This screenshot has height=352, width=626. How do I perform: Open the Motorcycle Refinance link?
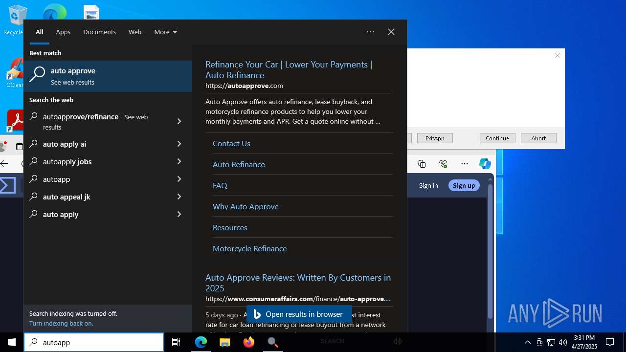click(x=249, y=248)
